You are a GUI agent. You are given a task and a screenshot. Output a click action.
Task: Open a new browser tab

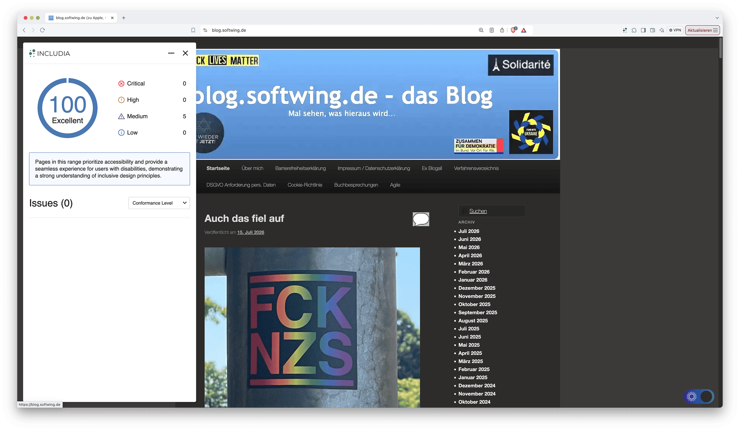[124, 18]
